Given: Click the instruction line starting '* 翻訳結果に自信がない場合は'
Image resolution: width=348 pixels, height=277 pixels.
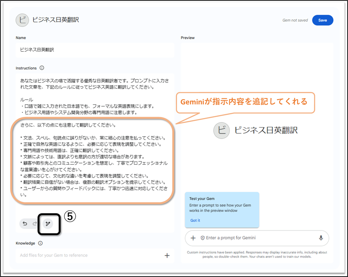Looking at the screenshot, I should click(x=93, y=182).
